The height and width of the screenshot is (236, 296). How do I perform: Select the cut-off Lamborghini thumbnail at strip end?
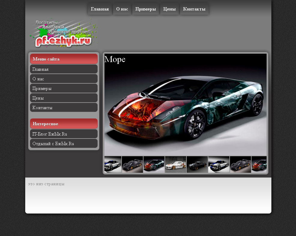pyautogui.click(x=259, y=164)
